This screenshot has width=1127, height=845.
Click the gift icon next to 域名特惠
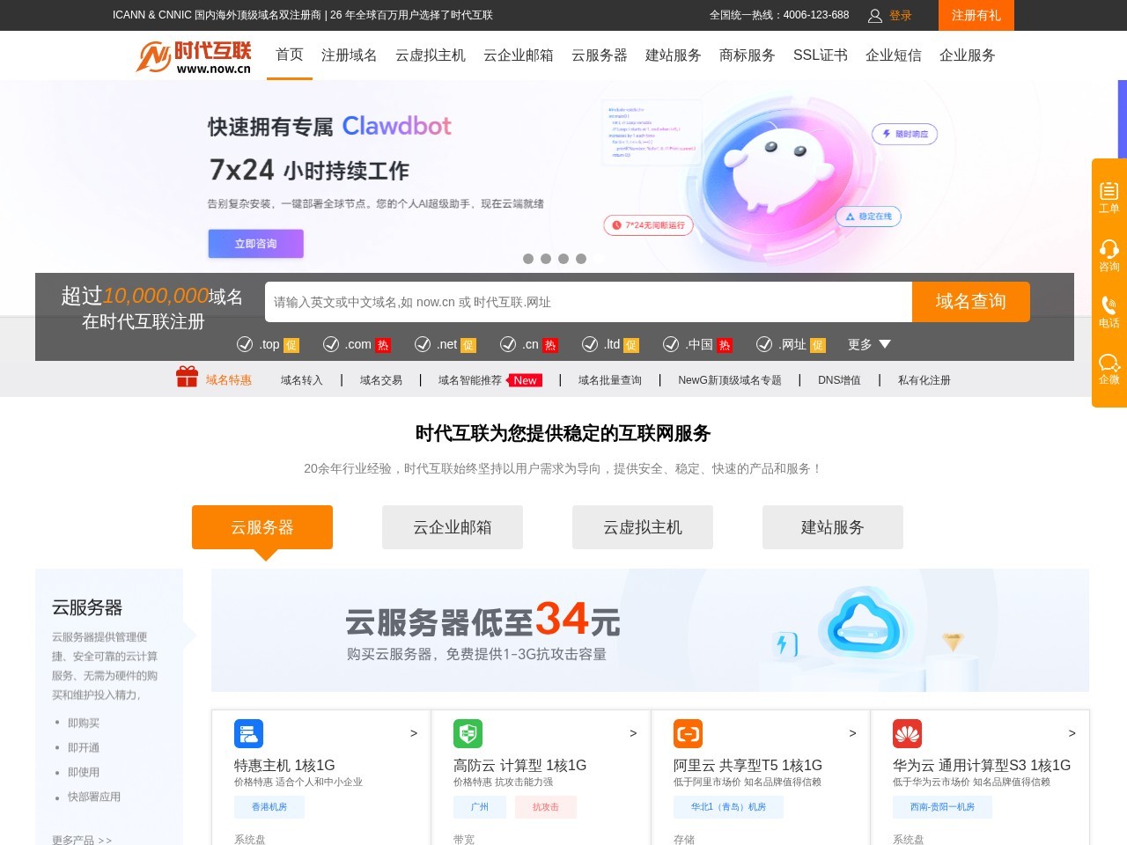188,376
